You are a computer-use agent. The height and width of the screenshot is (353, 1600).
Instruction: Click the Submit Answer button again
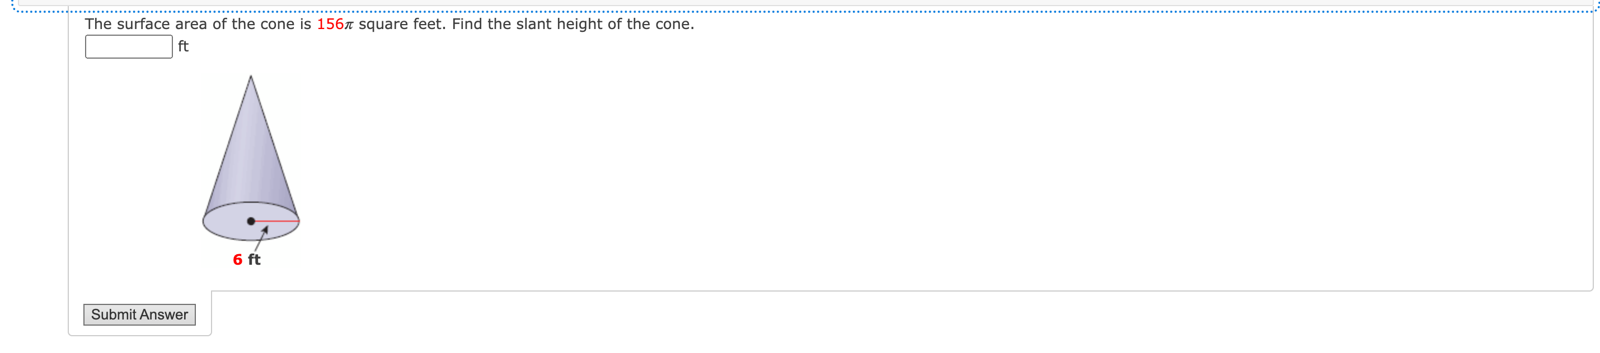point(139,314)
